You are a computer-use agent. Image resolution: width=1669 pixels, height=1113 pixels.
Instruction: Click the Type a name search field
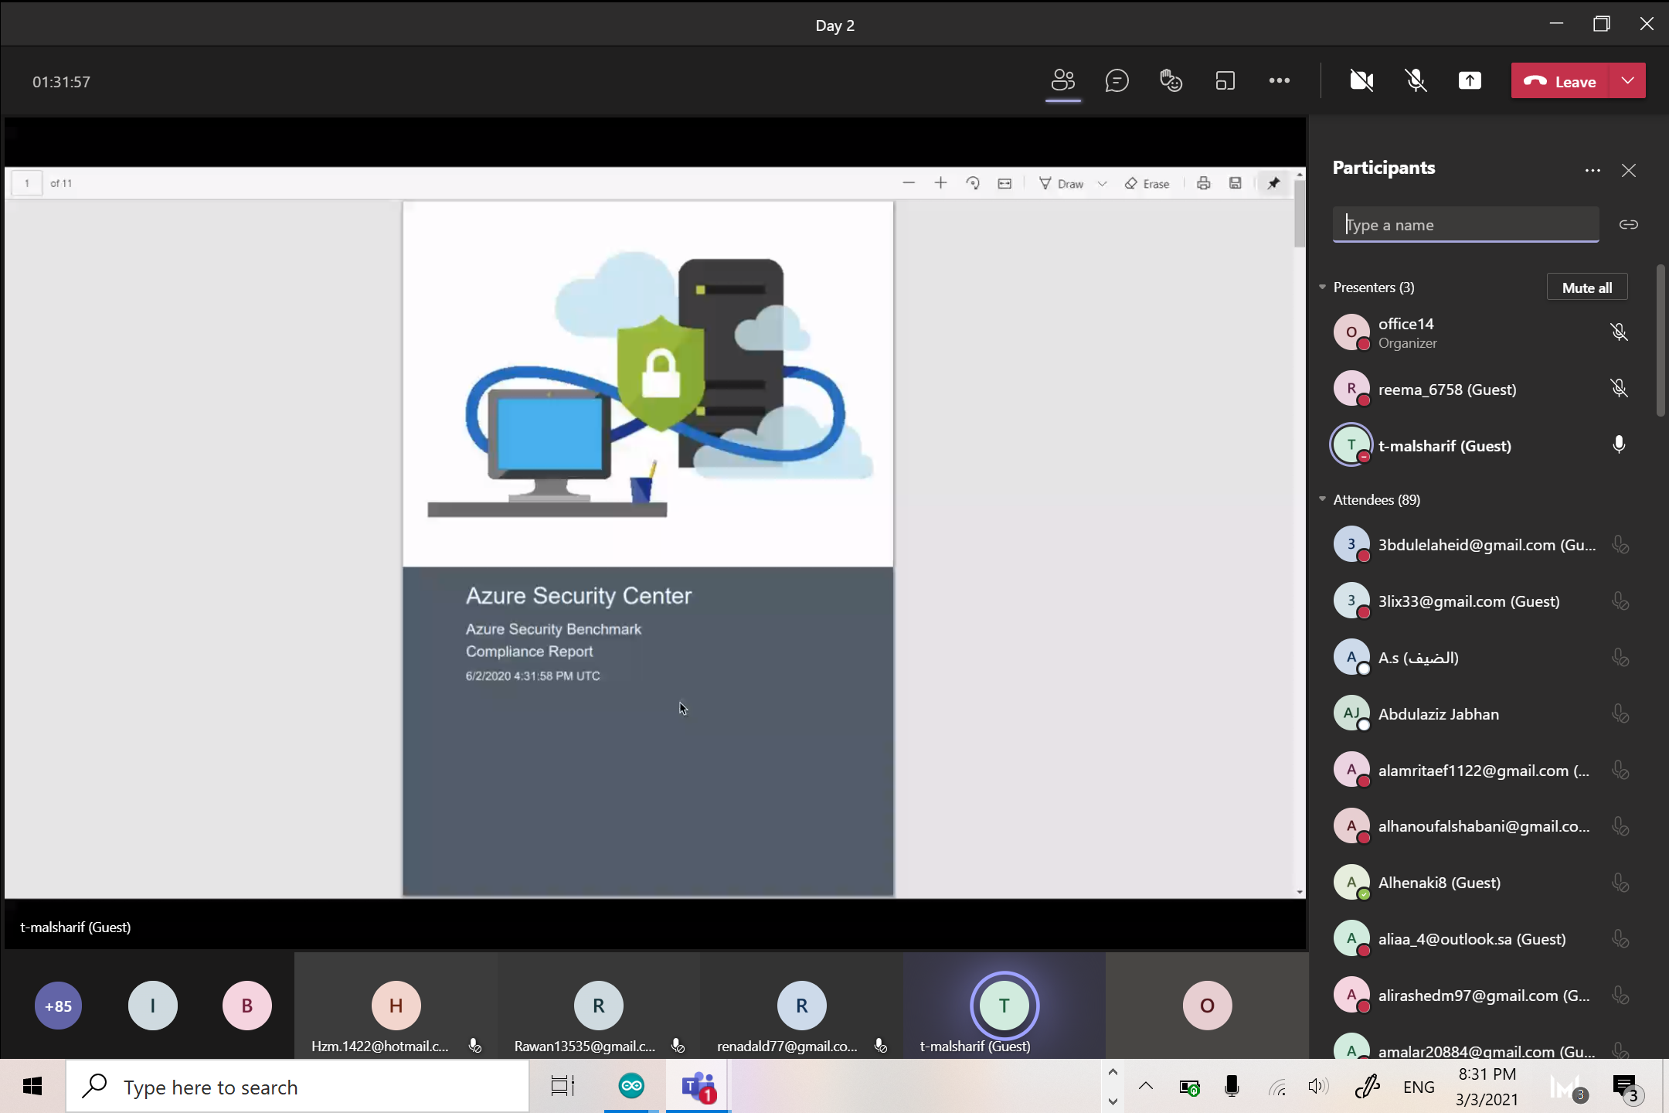(x=1465, y=225)
